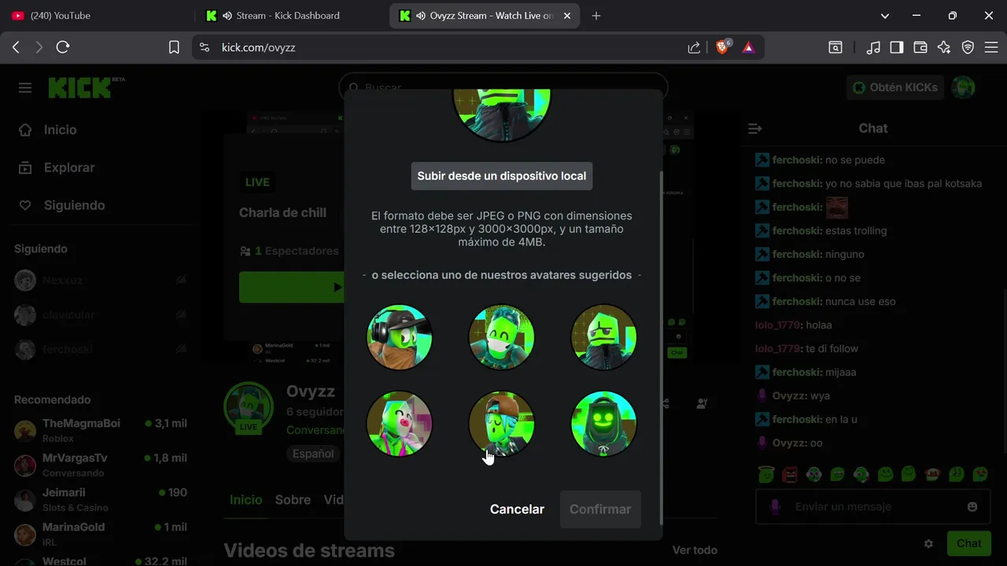1007x566 pixels.
Task: Select the backwards brown cap avatar
Action: pyautogui.click(x=502, y=424)
